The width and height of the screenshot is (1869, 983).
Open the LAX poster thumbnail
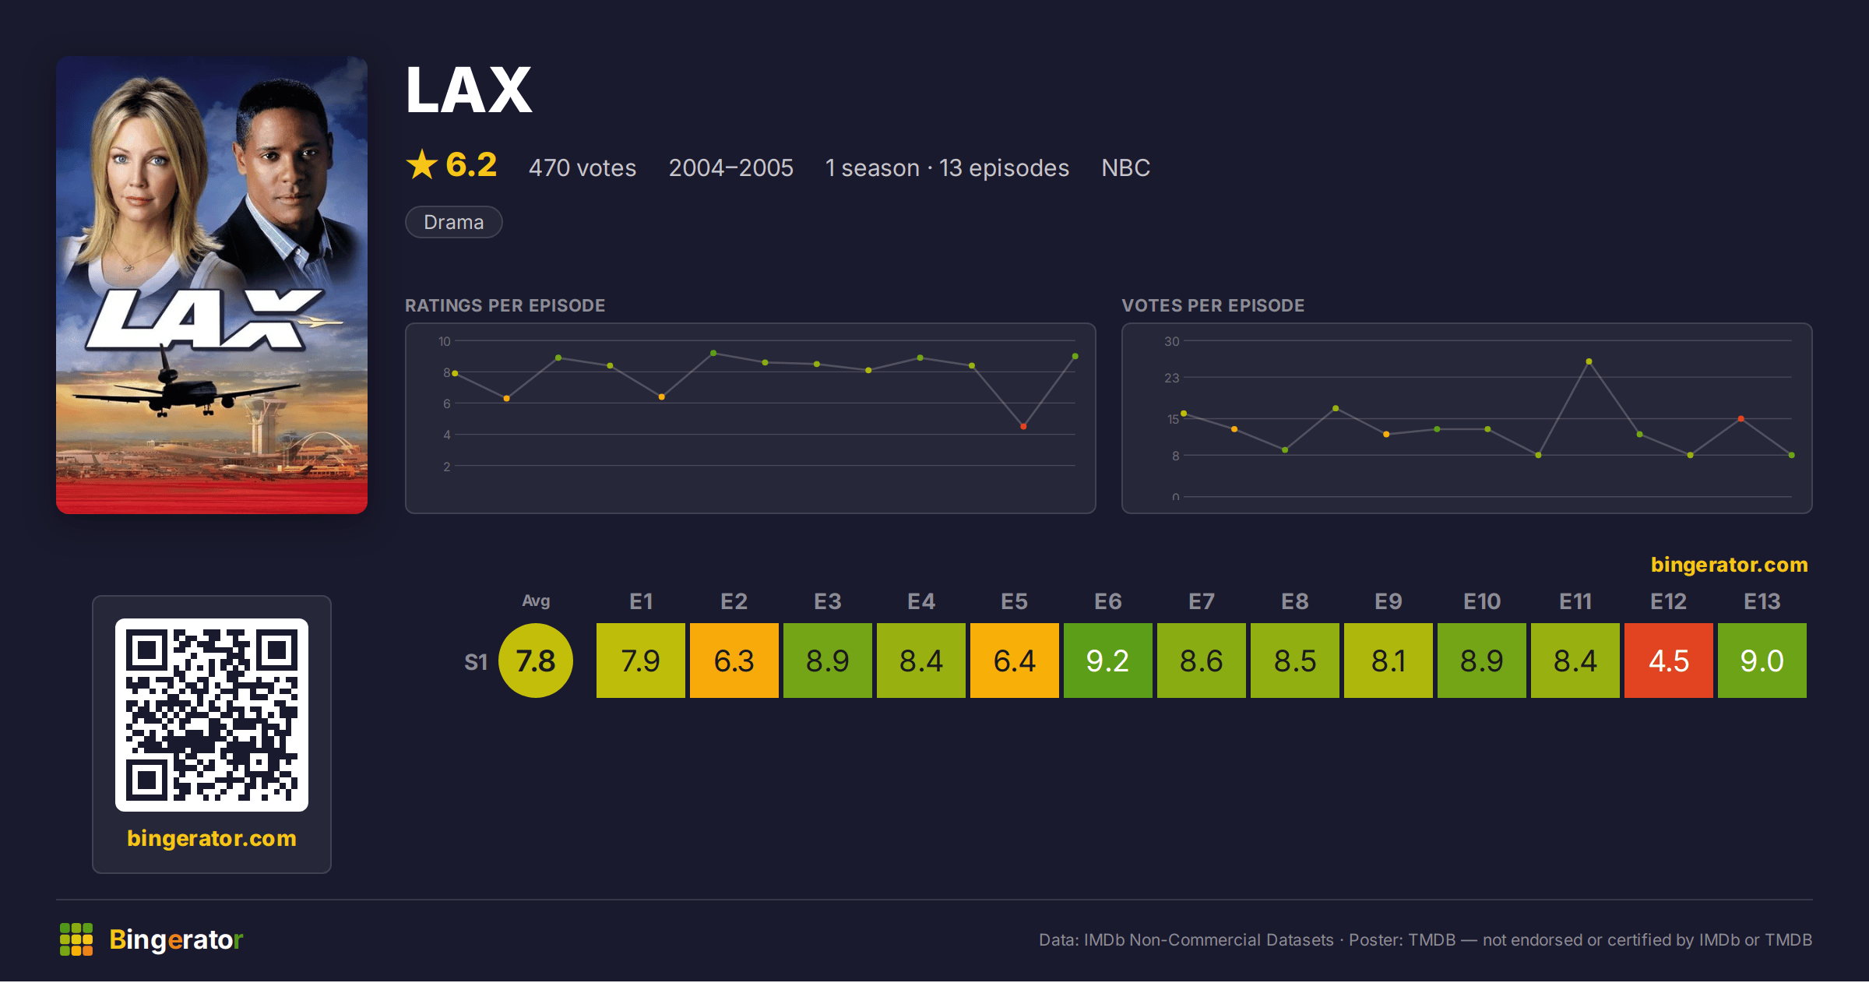[212, 285]
